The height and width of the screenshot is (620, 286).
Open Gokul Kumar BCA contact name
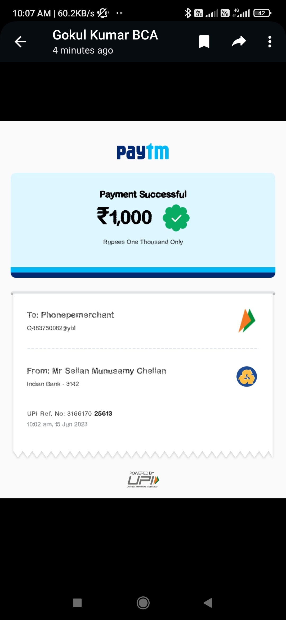(105, 35)
